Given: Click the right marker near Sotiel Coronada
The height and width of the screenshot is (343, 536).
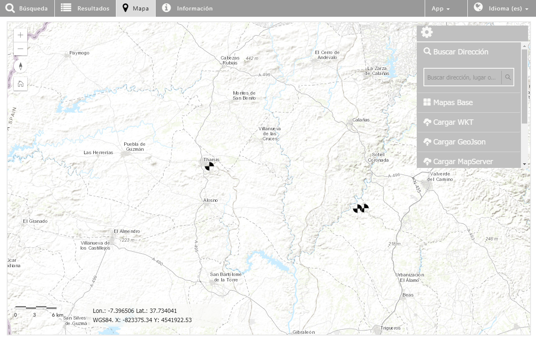Looking at the screenshot, I should pos(365,208).
